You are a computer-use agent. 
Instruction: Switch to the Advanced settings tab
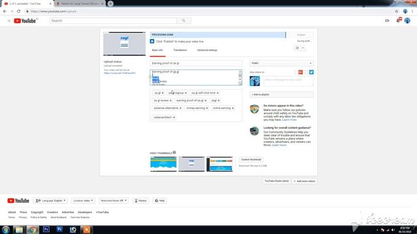207,50
